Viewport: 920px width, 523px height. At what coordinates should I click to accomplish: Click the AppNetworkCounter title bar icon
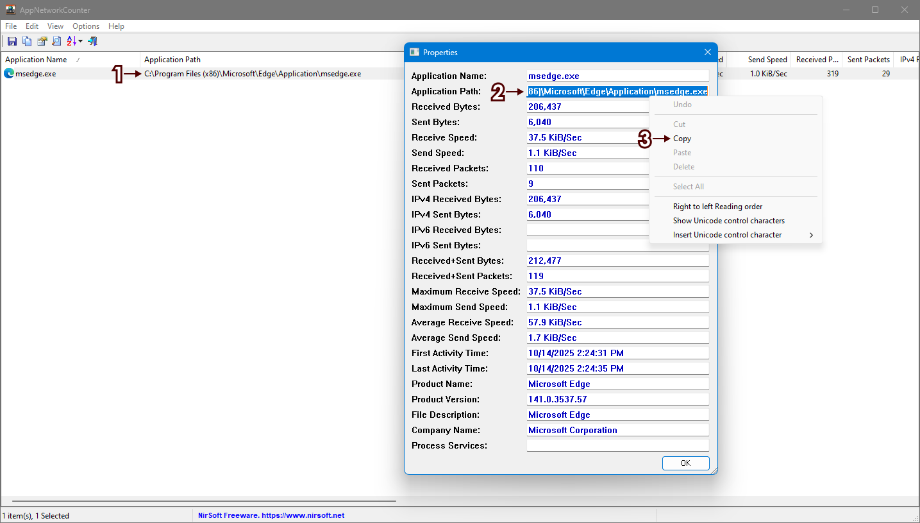click(10, 10)
